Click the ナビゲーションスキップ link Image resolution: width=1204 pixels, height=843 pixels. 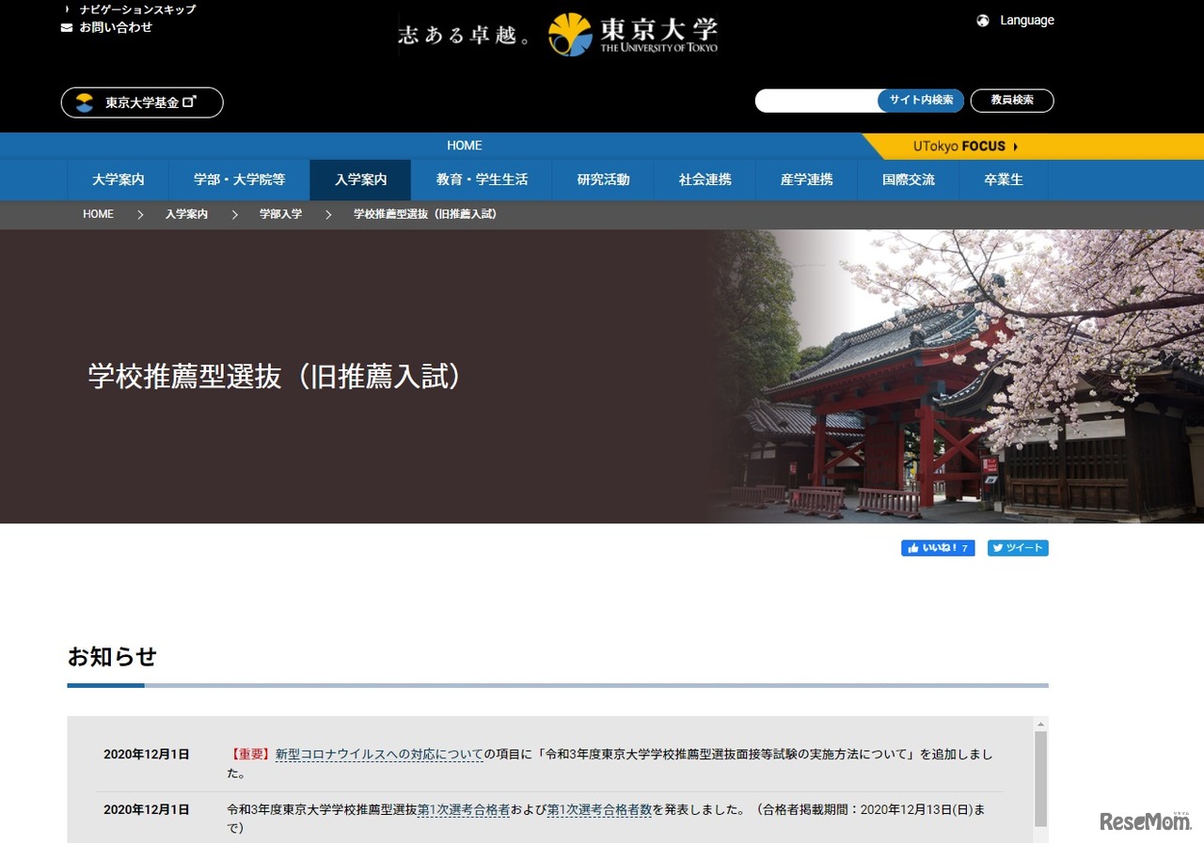click(137, 9)
